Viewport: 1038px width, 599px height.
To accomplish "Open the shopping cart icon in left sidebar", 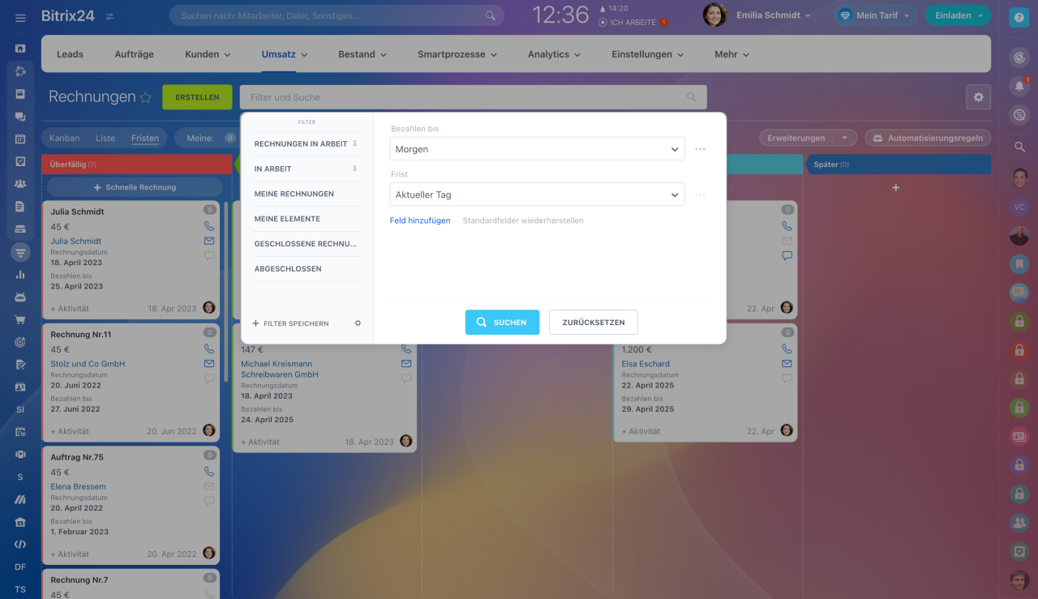I will coord(20,319).
